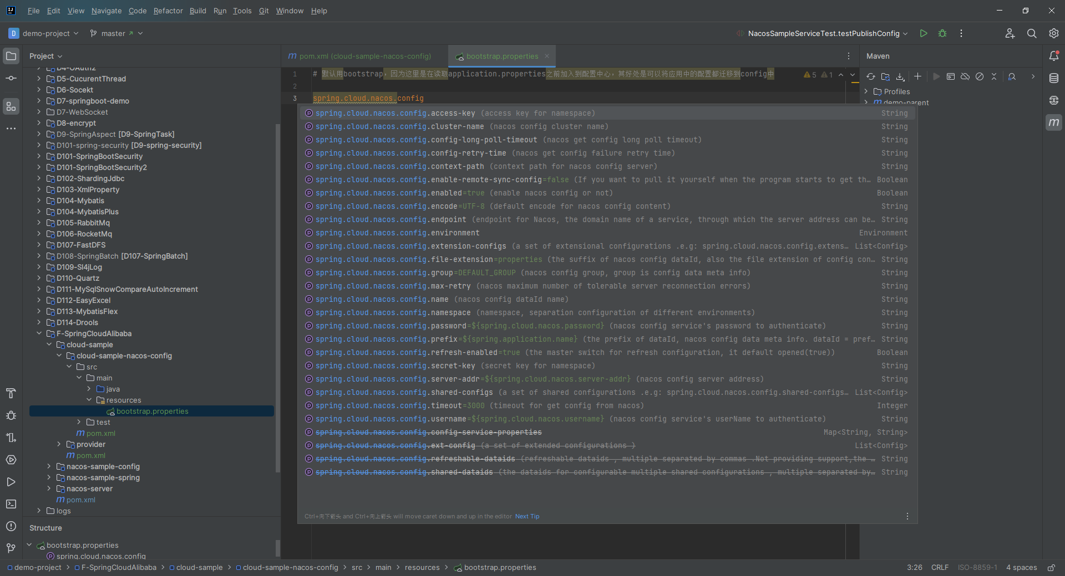Viewport: 1065px width, 576px height.
Task: Open IDE settings gear
Action: tap(1054, 33)
